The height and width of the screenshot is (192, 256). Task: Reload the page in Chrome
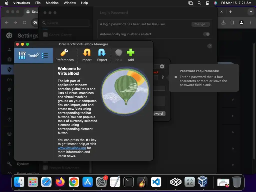(24, 22)
